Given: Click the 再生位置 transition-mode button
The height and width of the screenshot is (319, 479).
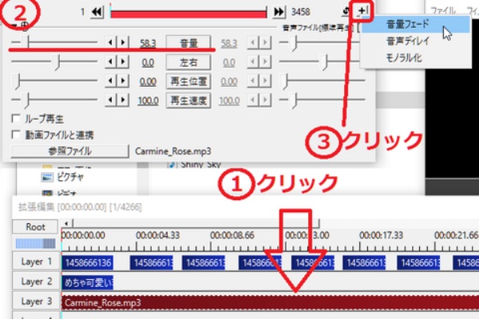Looking at the screenshot, I should pos(188,81).
